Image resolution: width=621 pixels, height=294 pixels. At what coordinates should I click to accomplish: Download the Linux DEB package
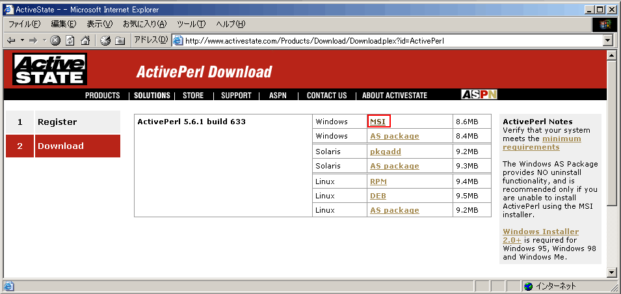[x=378, y=196]
